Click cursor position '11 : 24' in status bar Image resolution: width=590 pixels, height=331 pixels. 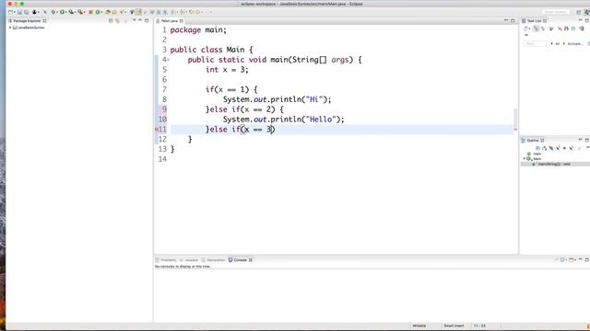[479, 325]
